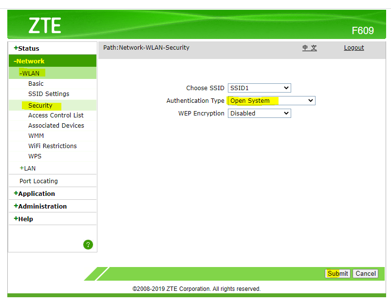The height and width of the screenshot is (306, 391).
Task: Expand the LAN submenu
Action: (28, 169)
